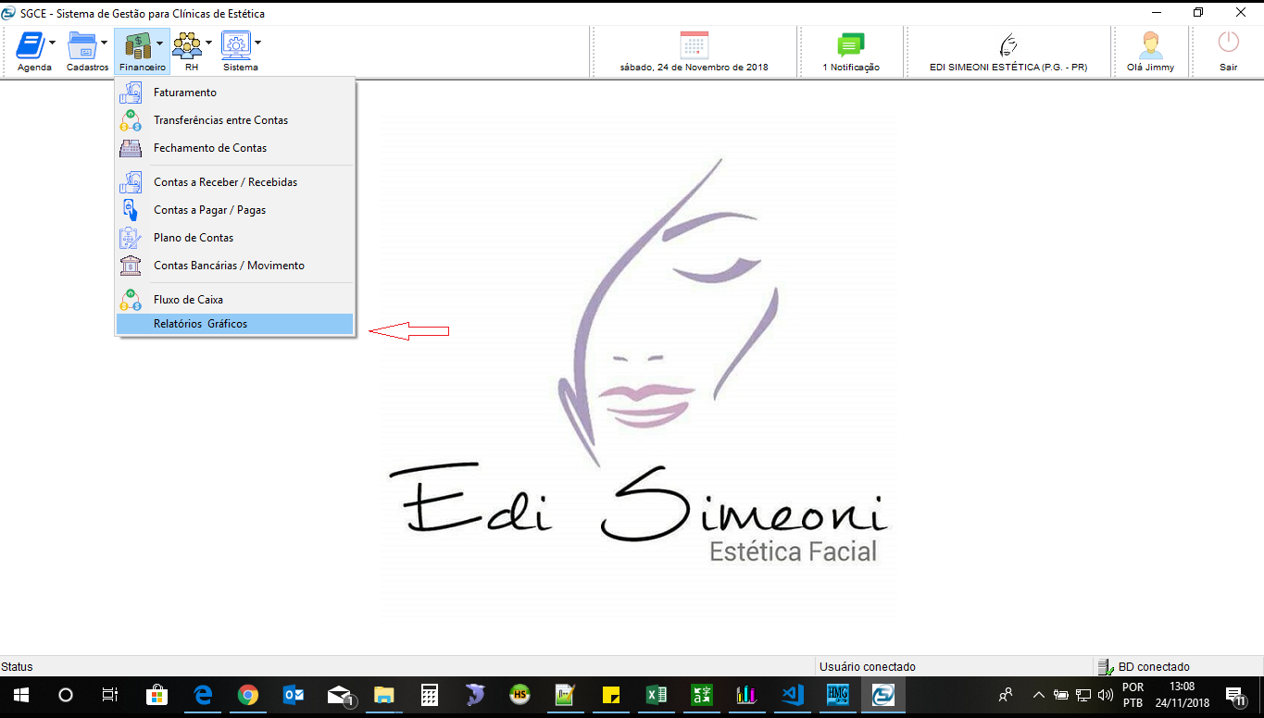The height and width of the screenshot is (718, 1264).
Task: Open Fluxo de Caixa
Action: tap(234, 300)
